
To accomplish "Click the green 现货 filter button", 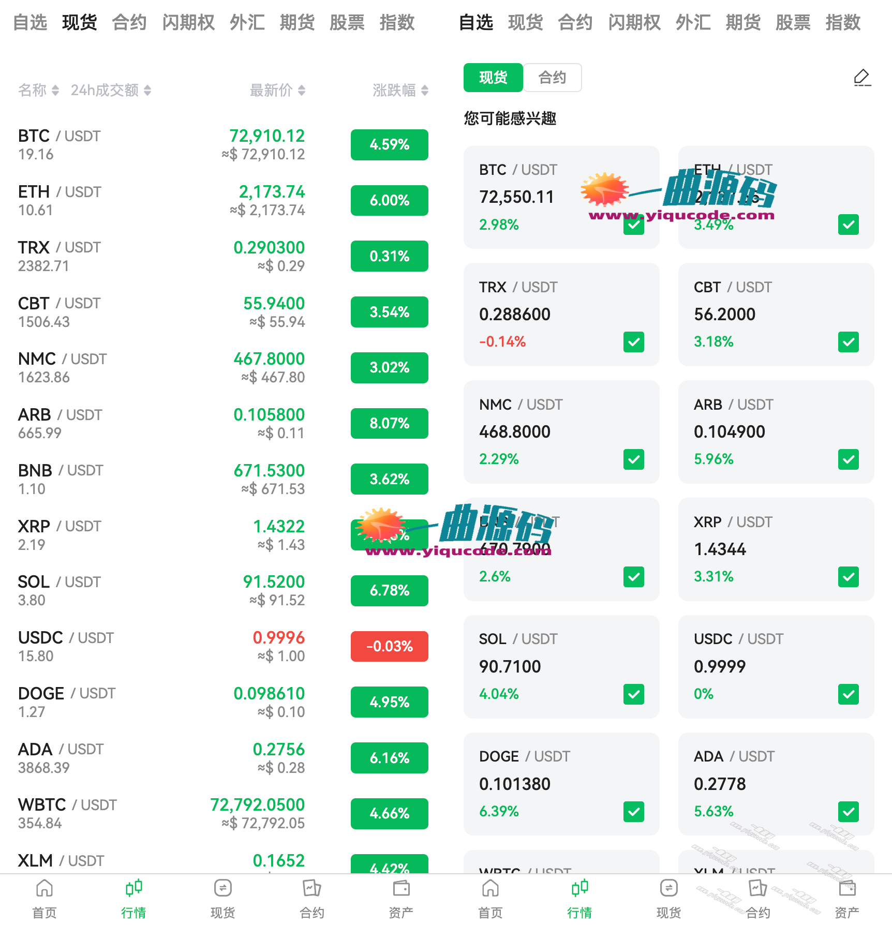I will point(493,78).
